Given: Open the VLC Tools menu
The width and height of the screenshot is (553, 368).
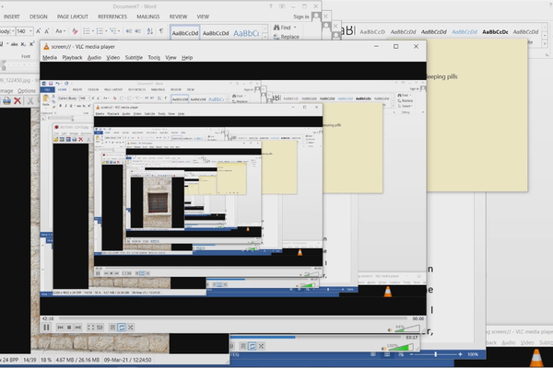Looking at the screenshot, I should [154, 57].
